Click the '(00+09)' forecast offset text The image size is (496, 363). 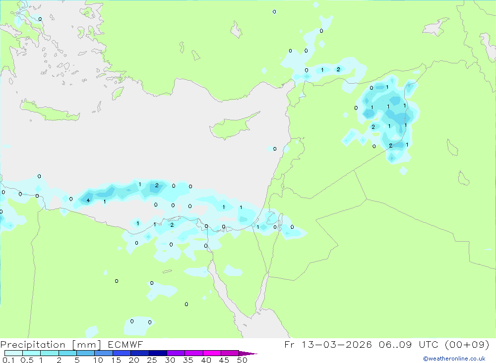467,344
